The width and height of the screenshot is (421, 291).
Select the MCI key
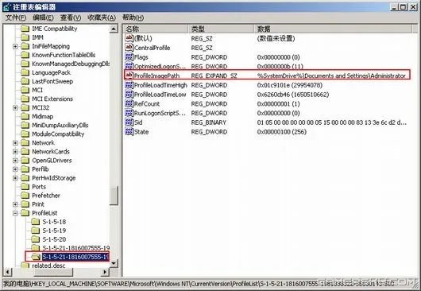click(x=37, y=91)
